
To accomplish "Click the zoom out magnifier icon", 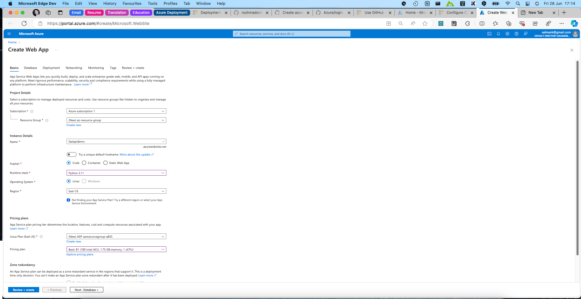I will pos(401,23).
